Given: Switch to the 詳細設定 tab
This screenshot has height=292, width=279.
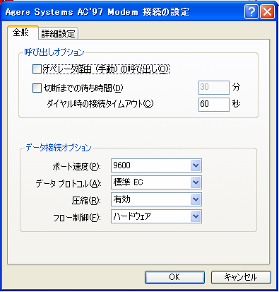Looking at the screenshot, I should [58, 33].
